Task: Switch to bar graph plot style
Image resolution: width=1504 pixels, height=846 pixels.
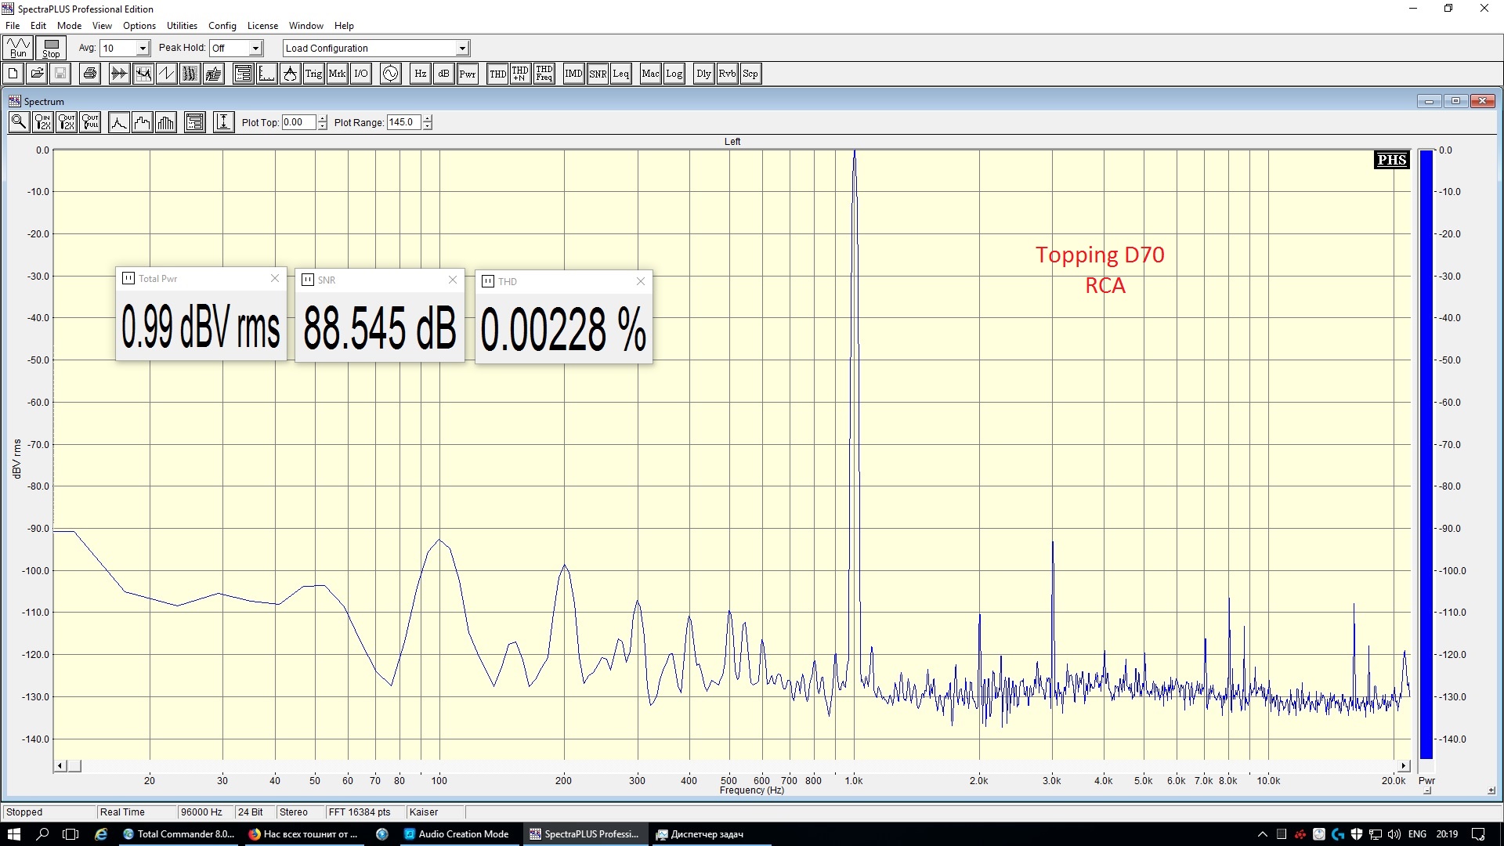Action: 166,122
